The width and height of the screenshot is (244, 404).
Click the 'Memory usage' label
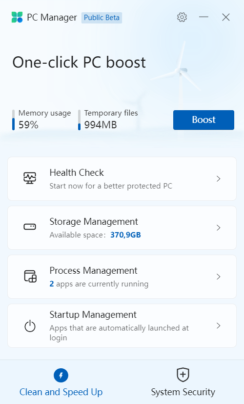pos(45,113)
